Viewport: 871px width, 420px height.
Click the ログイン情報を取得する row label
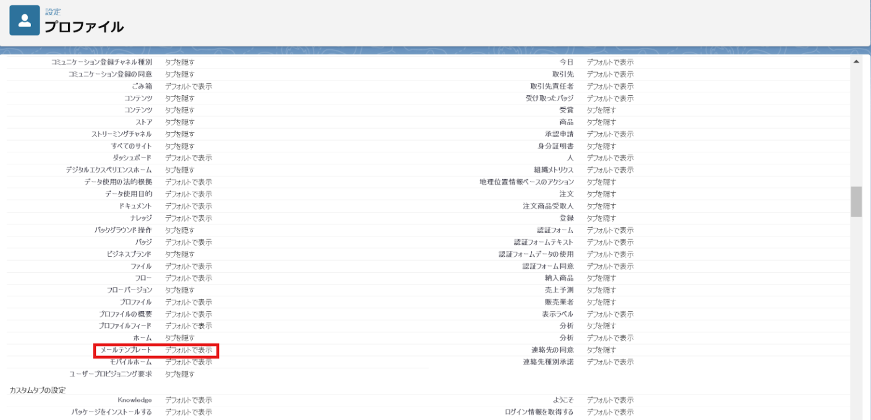point(539,412)
